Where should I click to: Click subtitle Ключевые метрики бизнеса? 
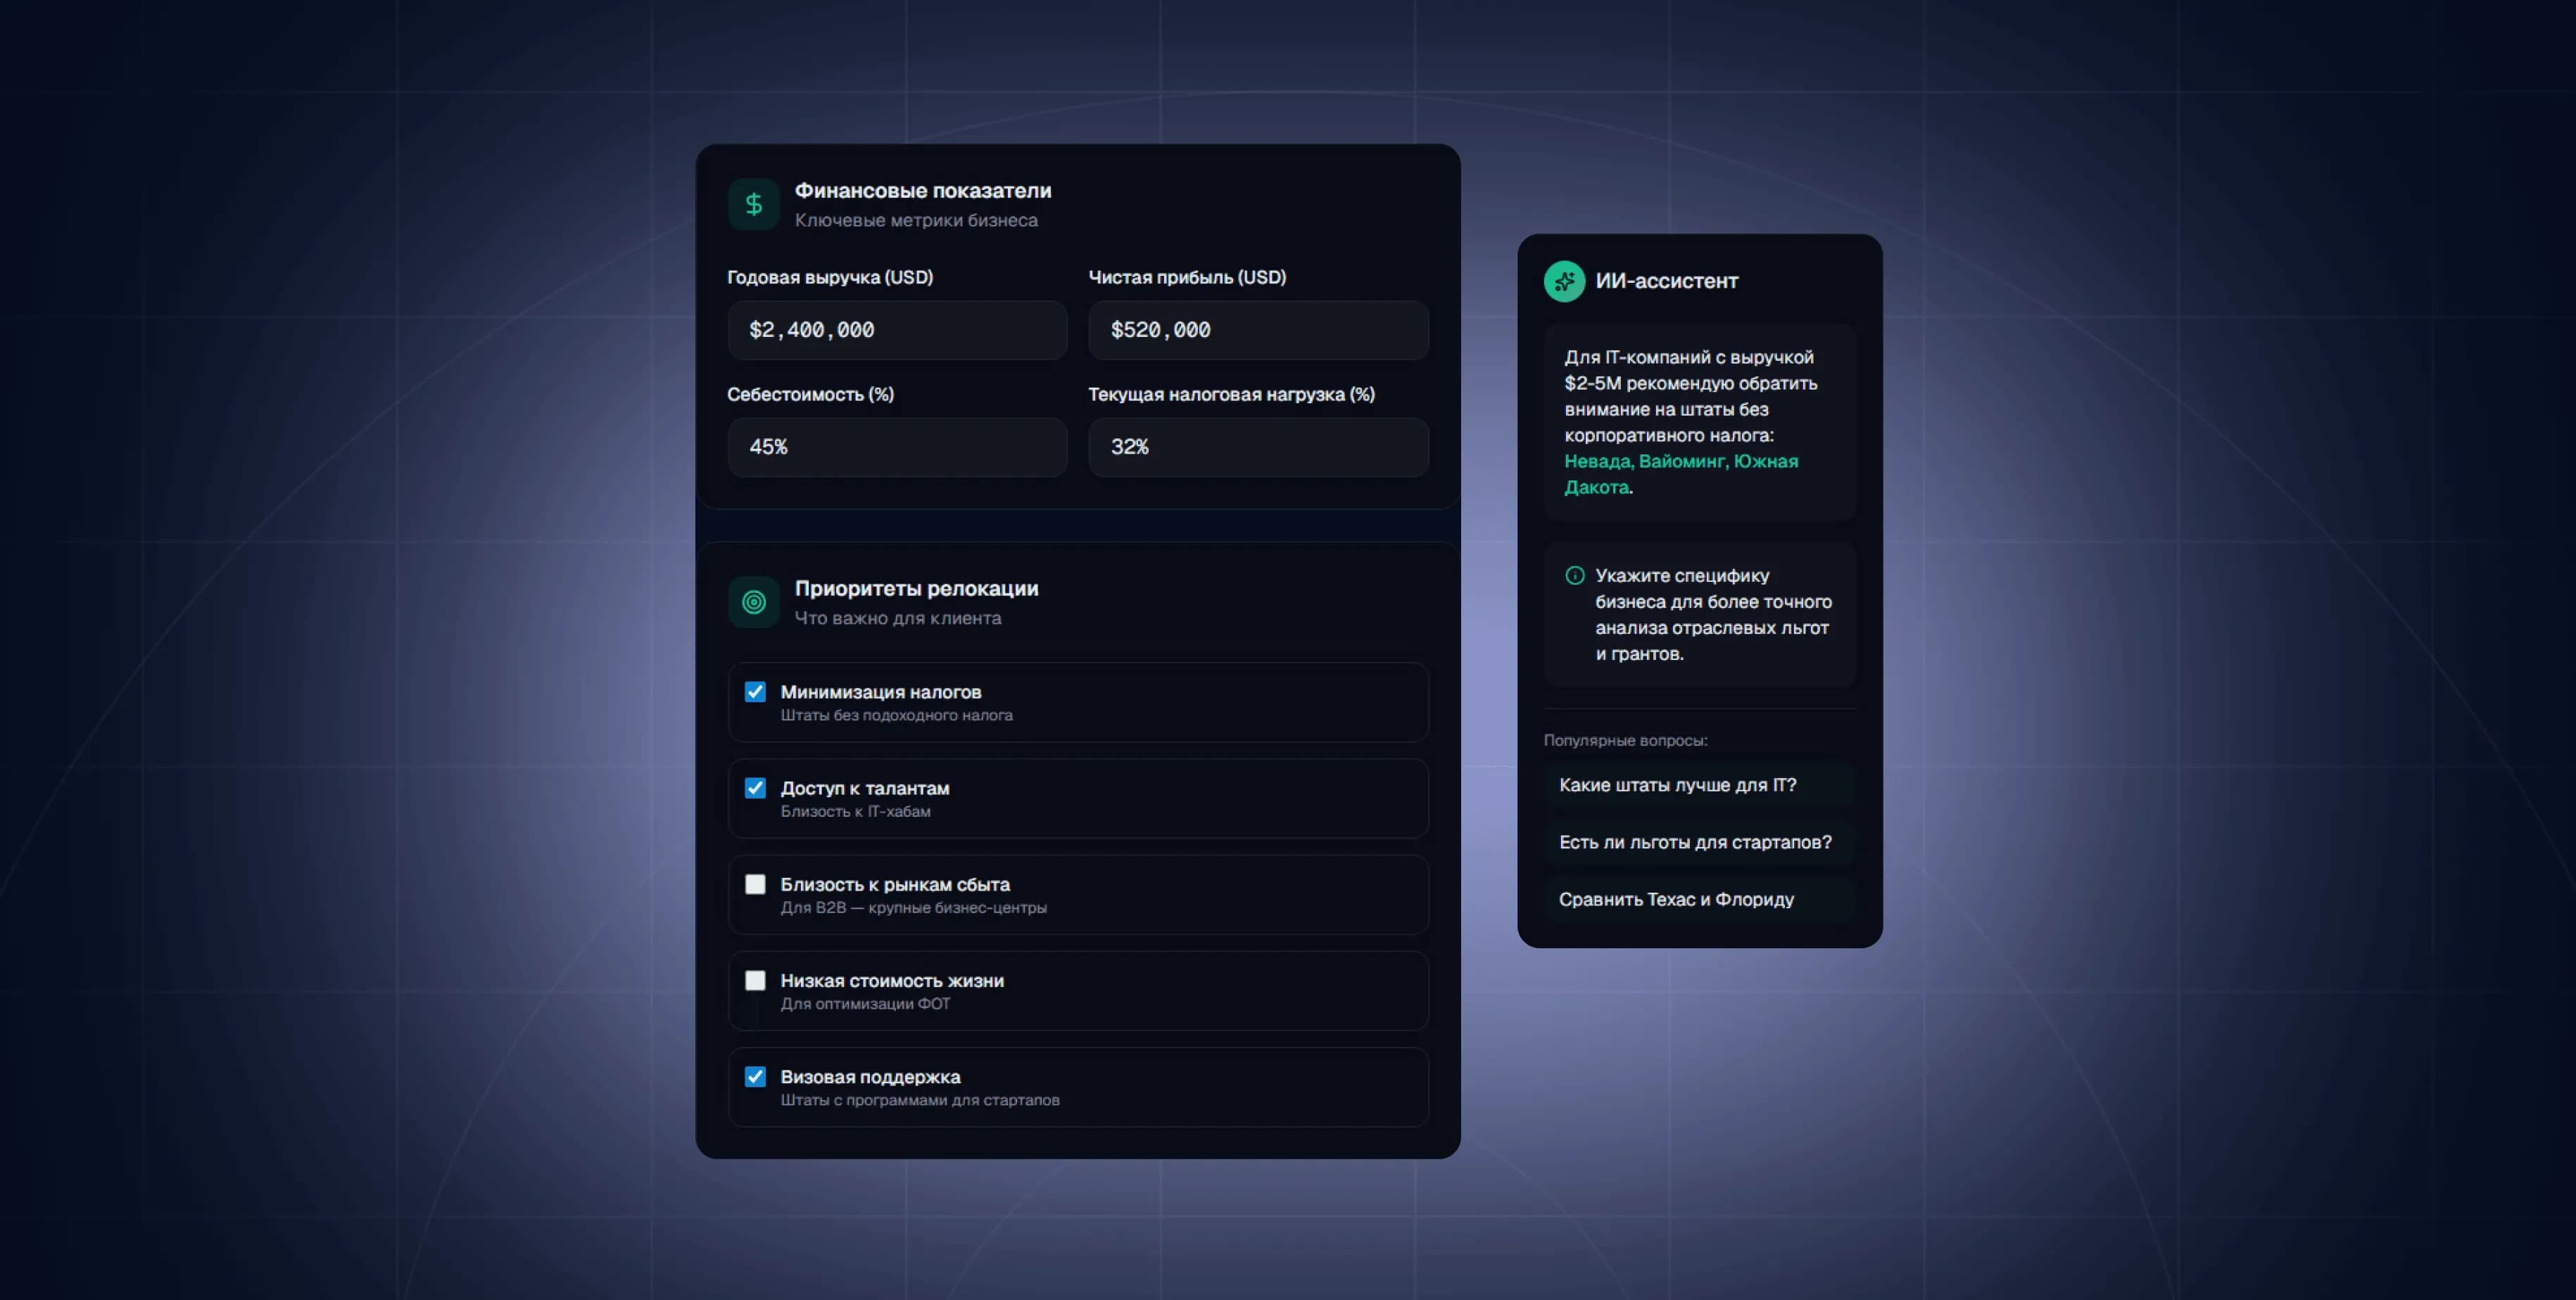pos(916,219)
